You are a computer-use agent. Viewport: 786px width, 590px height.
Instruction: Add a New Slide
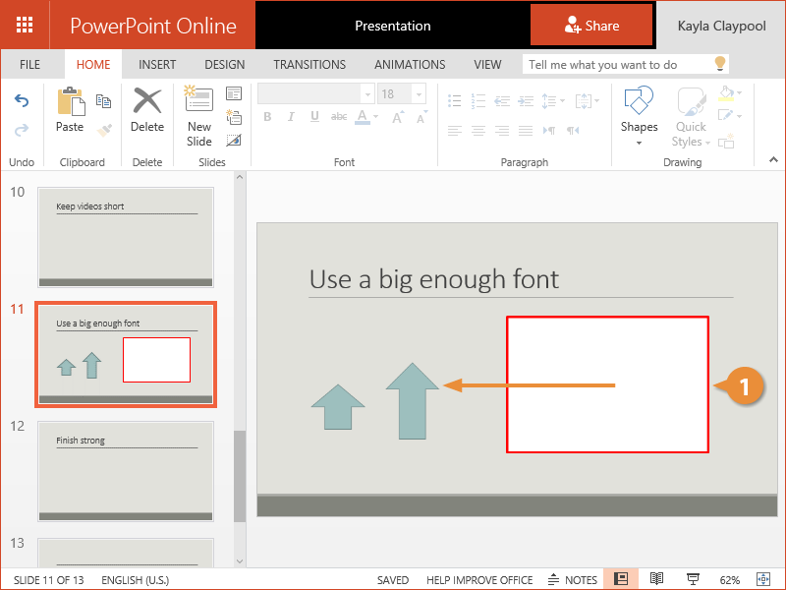pos(199,115)
